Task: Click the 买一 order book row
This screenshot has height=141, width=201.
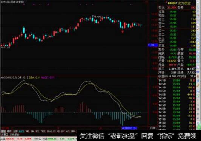Action: coord(177,31)
